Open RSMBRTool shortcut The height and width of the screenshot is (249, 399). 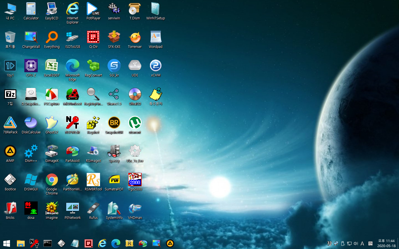click(93, 182)
